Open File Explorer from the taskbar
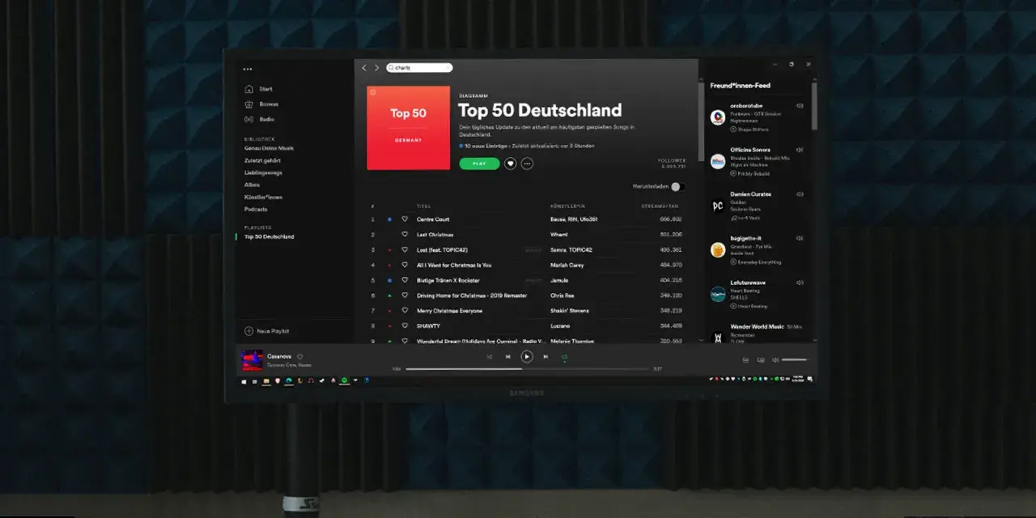The width and height of the screenshot is (1036, 518). click(266, 380)
